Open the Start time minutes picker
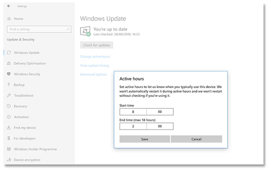Image resolution: width=267 pixels, height=170 pixels. click(x=160, y=112)
